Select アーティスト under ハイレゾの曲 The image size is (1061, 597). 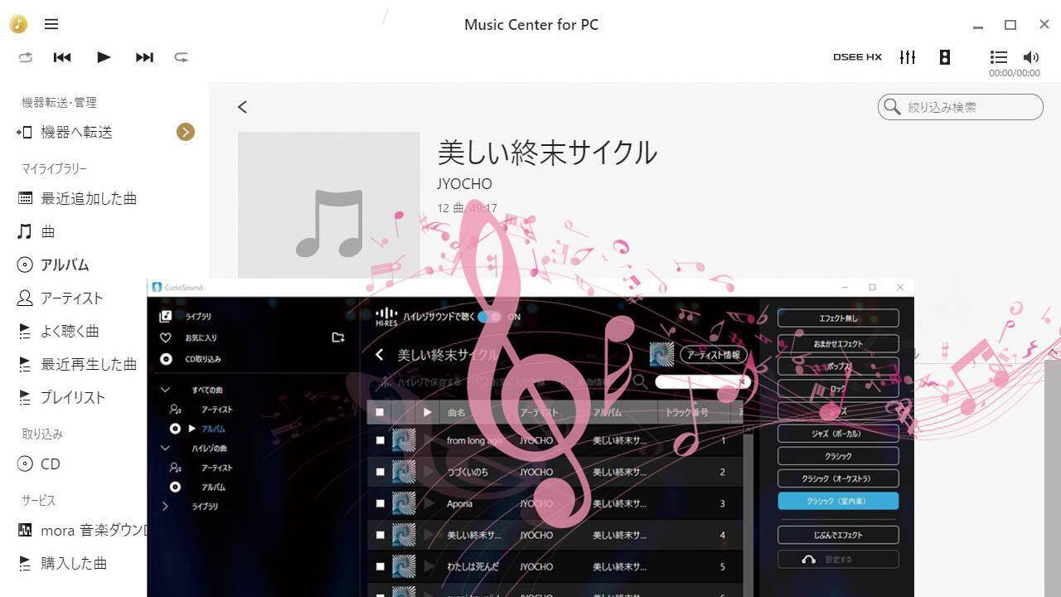click(x=216, y=468)
